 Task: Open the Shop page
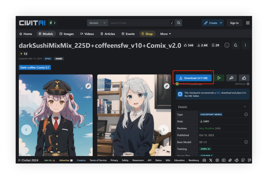coord(147,34)
